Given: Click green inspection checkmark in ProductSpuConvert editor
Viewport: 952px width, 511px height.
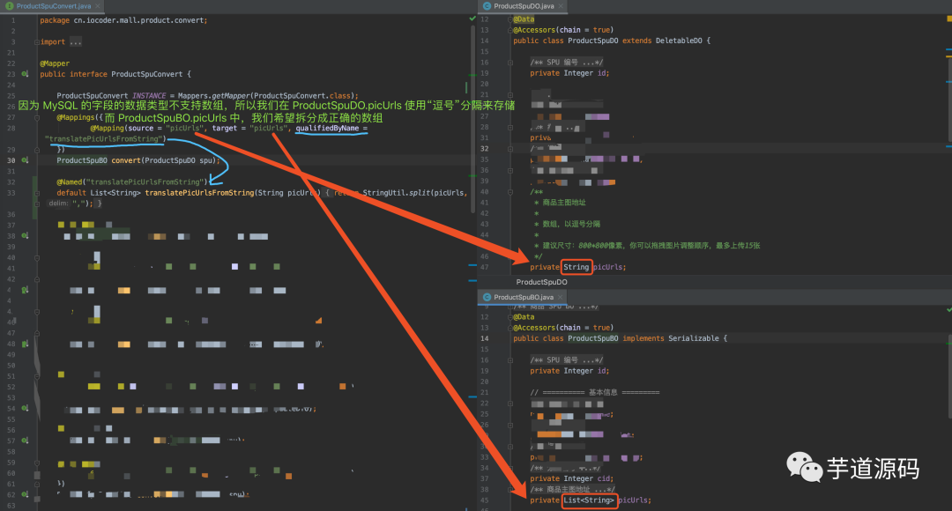Looking at the screenshot, I should click(x=472, y=19).
